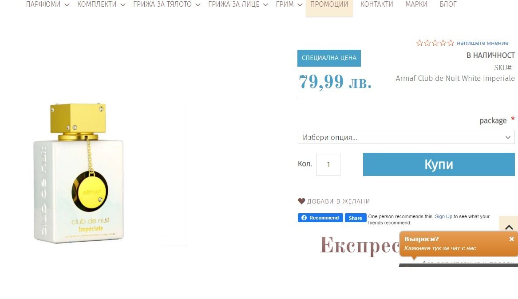Open the package option dropdown

click(x=406, y=137)
